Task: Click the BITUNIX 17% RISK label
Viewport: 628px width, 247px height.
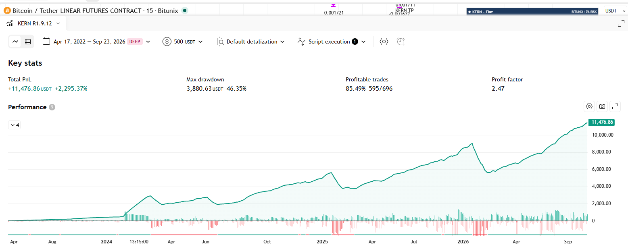Action: coord(584,12)
